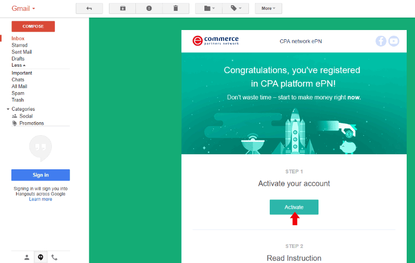Open the Categories label
The height and width of the screenshot is (263, 415).
click(x=23, y=109)
